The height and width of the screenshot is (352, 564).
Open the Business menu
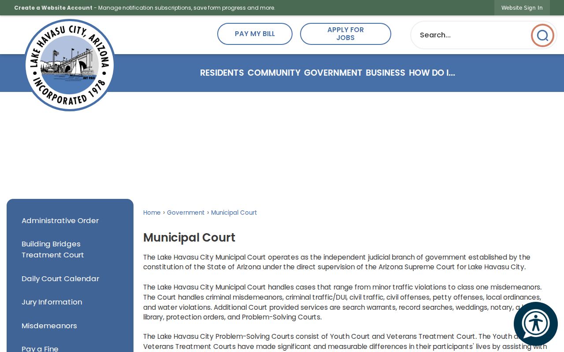coord(386,73)
